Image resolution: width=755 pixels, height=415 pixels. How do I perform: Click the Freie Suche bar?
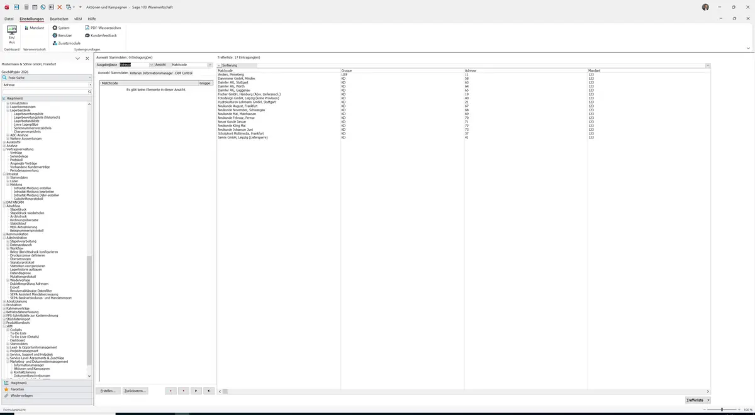point(46,78)
